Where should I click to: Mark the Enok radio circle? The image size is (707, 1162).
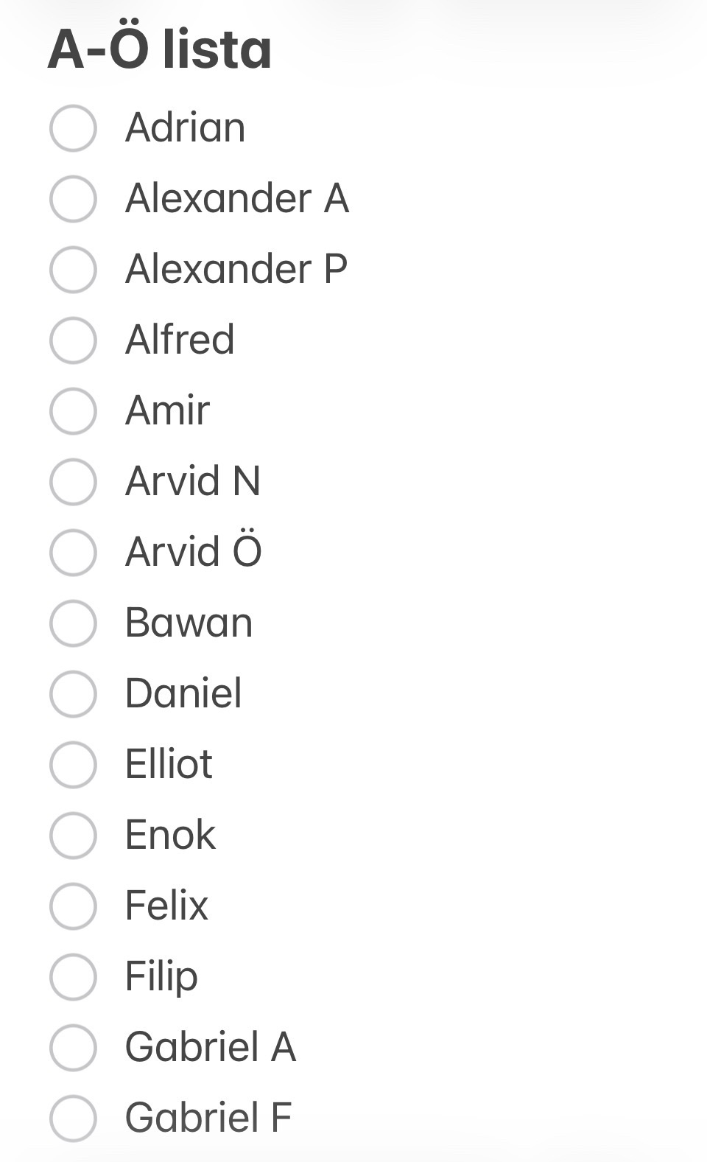coord(73,836)
